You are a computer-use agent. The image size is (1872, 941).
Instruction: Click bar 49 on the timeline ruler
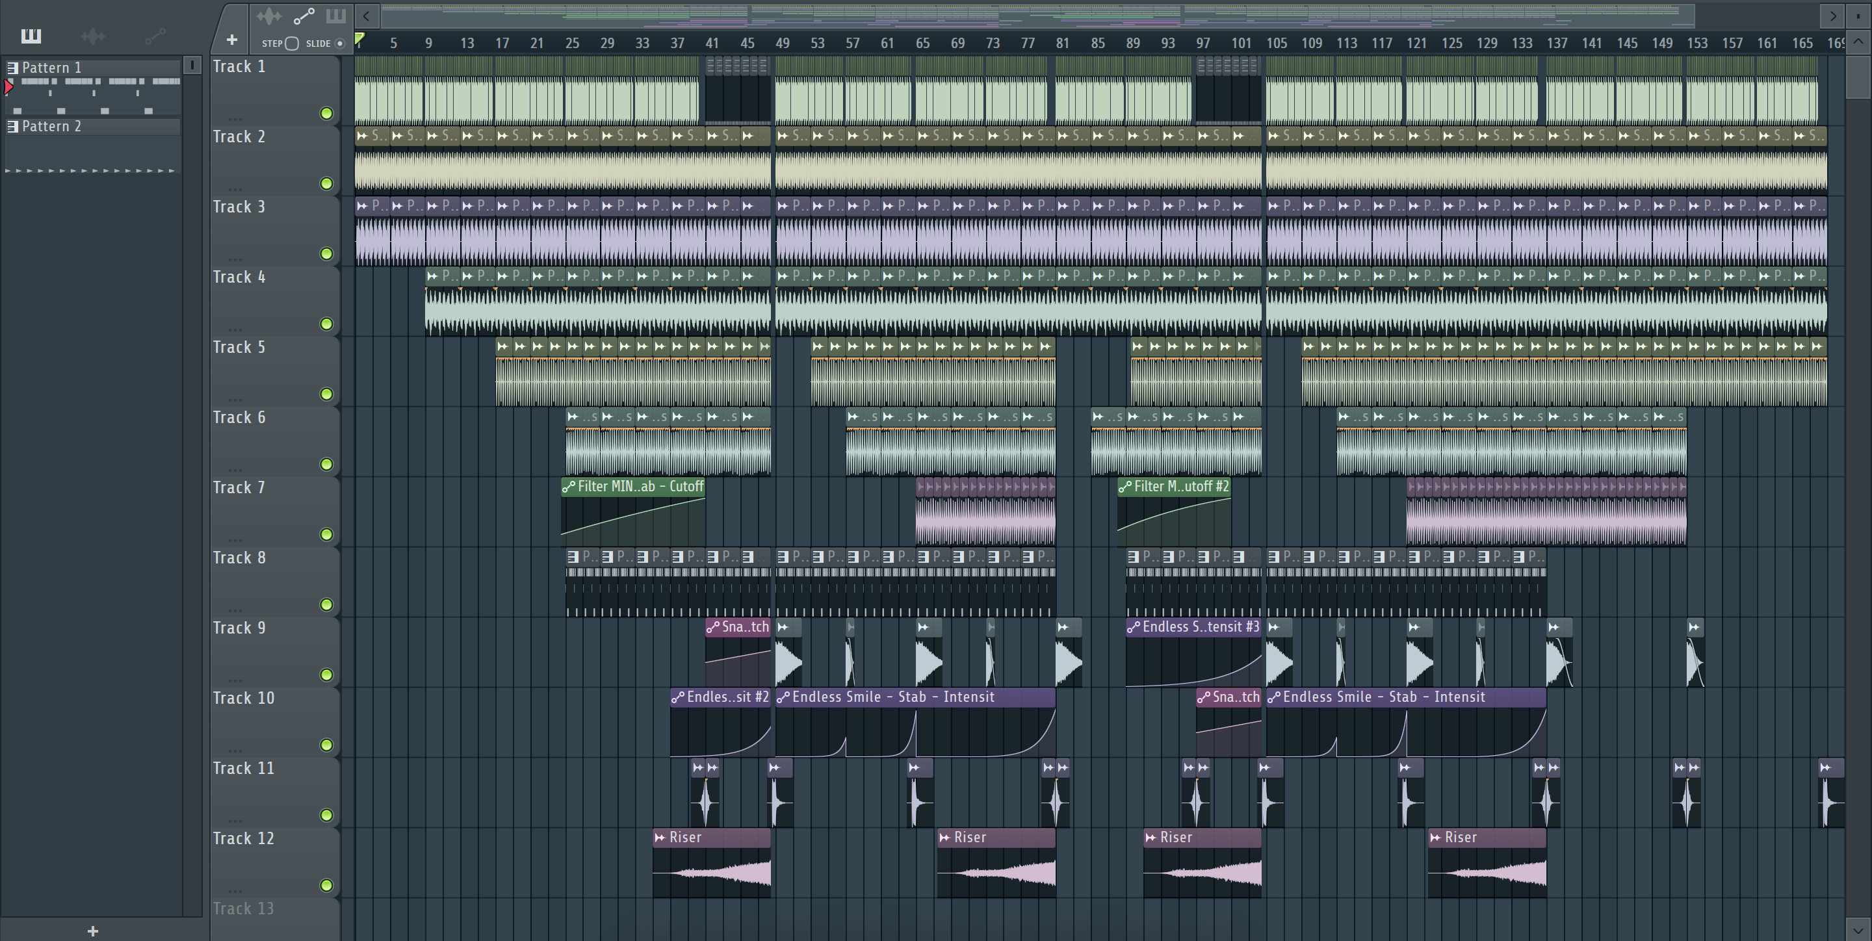coord(783,43)
